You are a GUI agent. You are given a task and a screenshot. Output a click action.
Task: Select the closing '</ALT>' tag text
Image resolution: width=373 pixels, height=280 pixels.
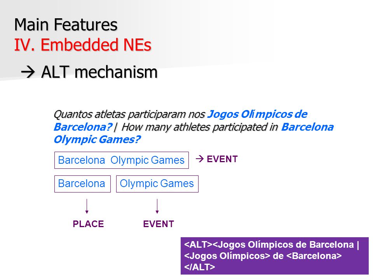[x=200, y=267]
